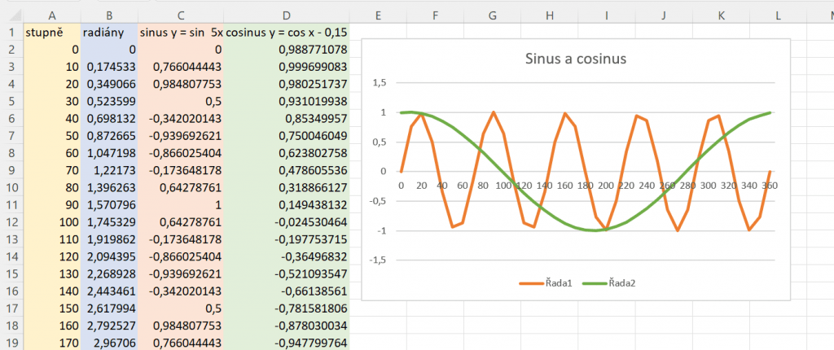Click the Select All corner of the sheet
The height and width of the screenshot is (350, 834).
pos(11,15)
